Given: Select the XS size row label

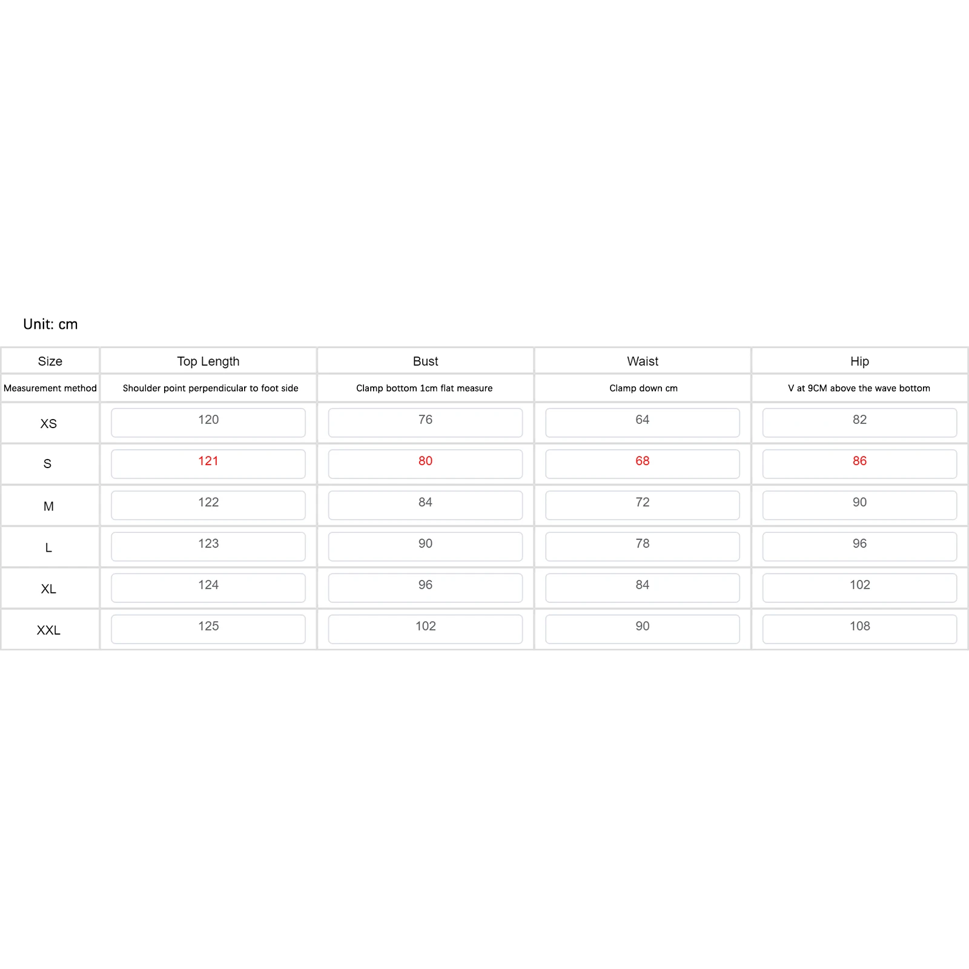Looking at the screenshot, I should point(49,423).
